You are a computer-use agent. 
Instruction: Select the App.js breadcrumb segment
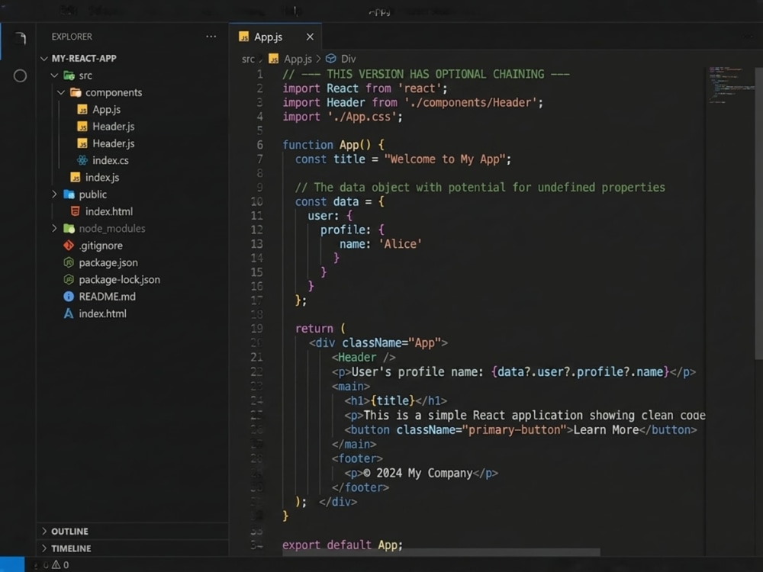tap(298, 59)
